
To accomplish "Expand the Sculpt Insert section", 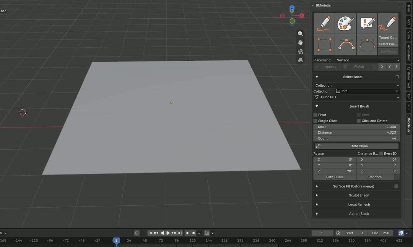I will (x=317, y=195).
